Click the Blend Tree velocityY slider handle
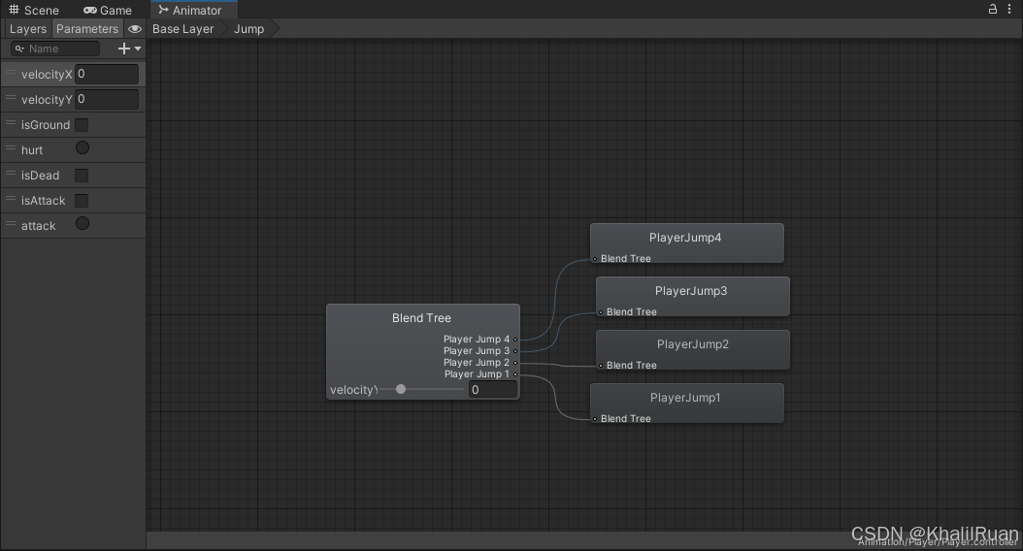The image size is (1023, 551). pos(401,389)
